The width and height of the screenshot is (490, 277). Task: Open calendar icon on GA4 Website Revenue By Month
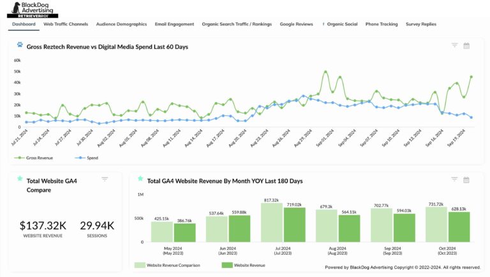click(x=466, y=180)
